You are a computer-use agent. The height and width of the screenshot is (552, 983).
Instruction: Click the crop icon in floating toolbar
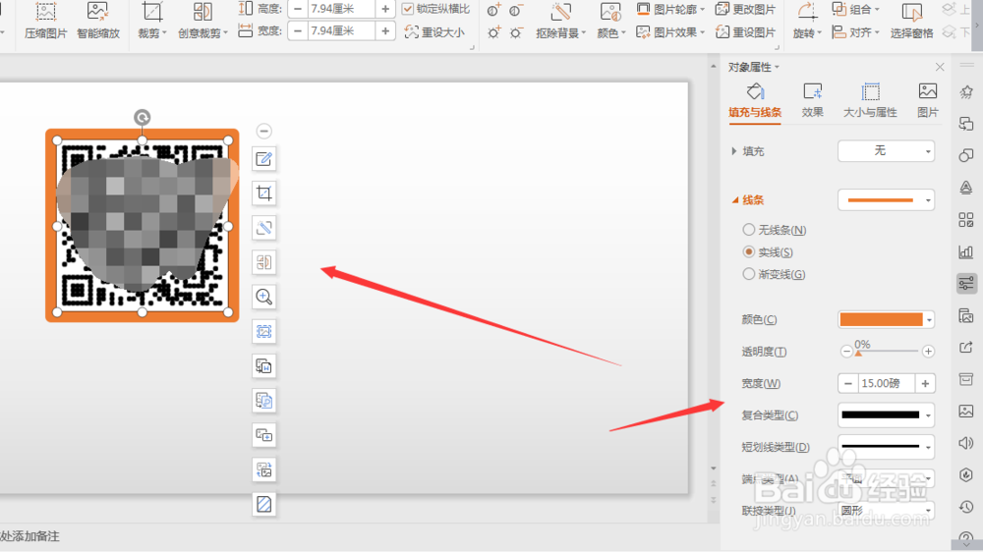coord(263,193)
